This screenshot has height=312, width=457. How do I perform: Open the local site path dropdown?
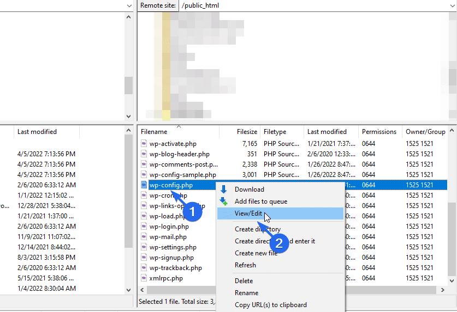129,5
